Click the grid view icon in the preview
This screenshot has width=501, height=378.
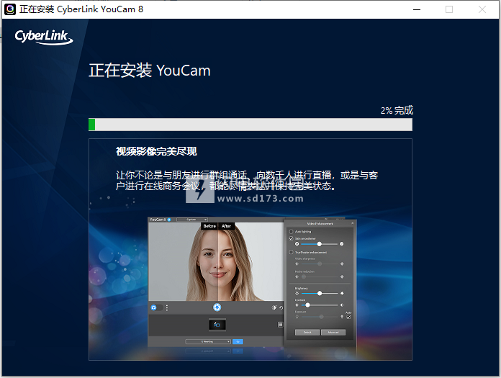(x=280, y=325)
